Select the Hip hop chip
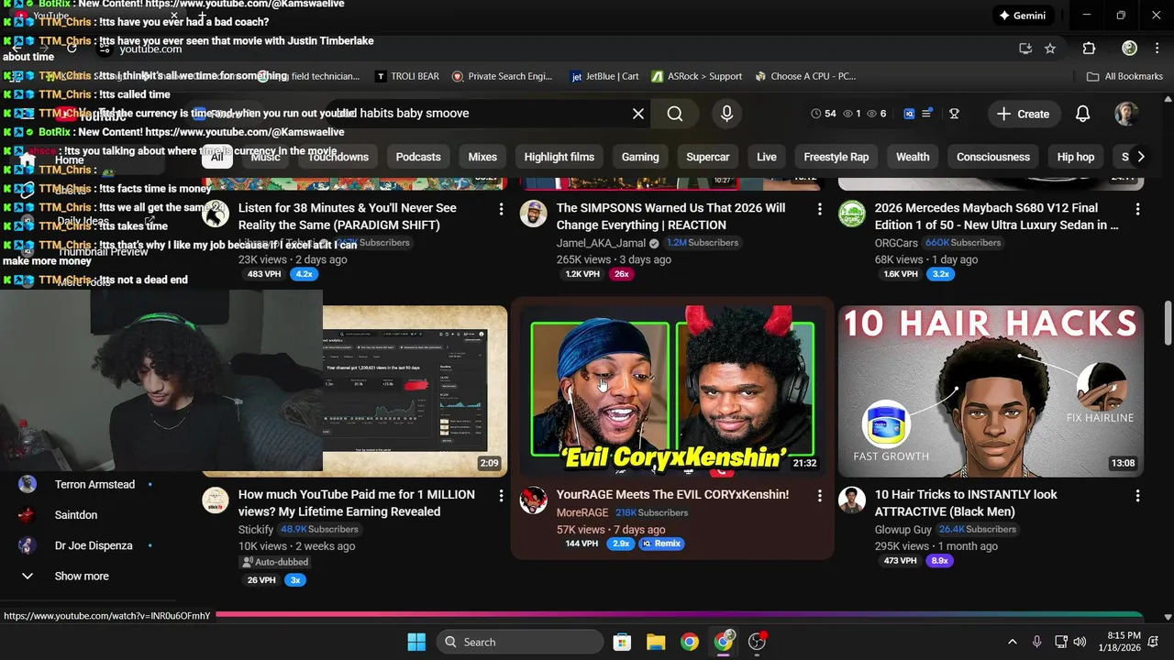Image resolution: width=1174 pixels, height=660 pixels. (1076, 157)
